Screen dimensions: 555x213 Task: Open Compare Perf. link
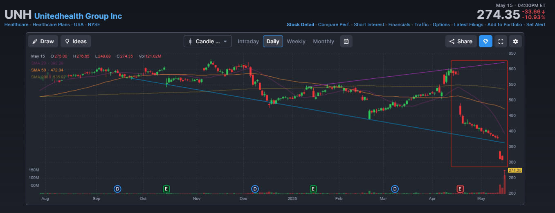coord(334,24)
